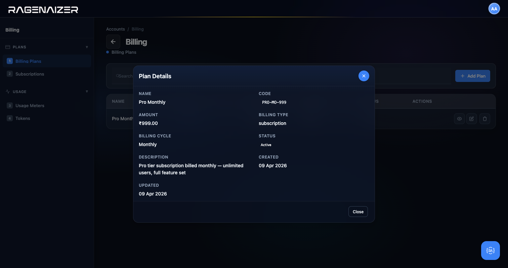View plan details via the eye icon

point(459,119)
